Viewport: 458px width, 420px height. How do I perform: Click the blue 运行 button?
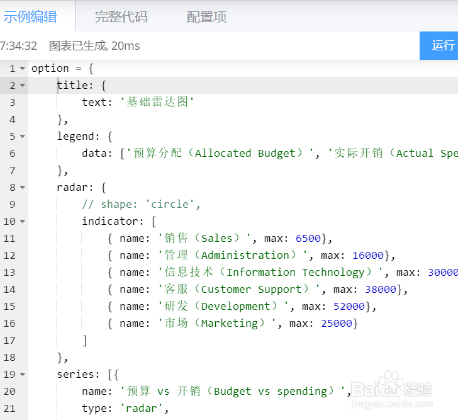(x=442, y=45)
